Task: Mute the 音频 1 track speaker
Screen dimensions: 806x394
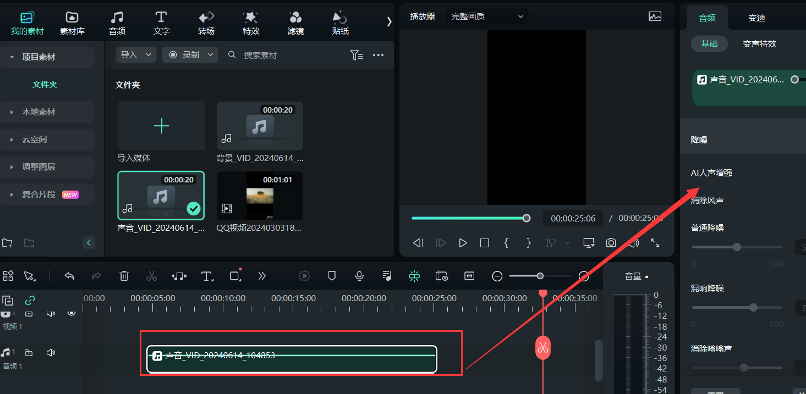Action: tap(51, 353)
